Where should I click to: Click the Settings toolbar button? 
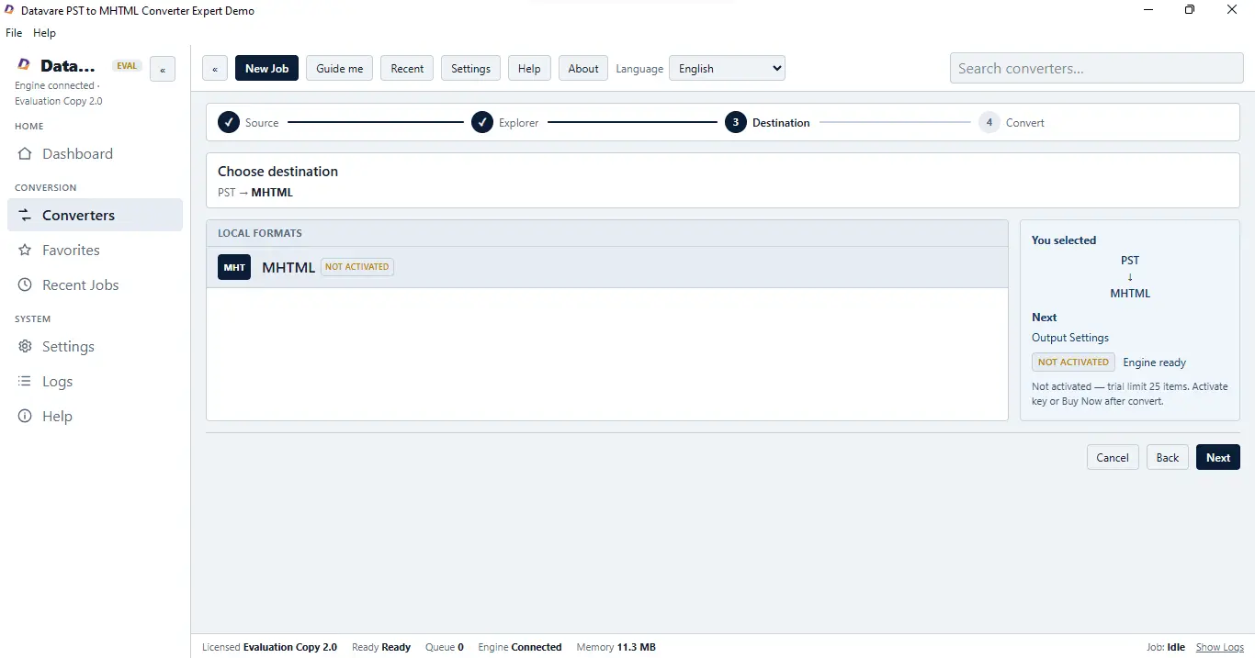pyautogui.click(x=470, y=69)
